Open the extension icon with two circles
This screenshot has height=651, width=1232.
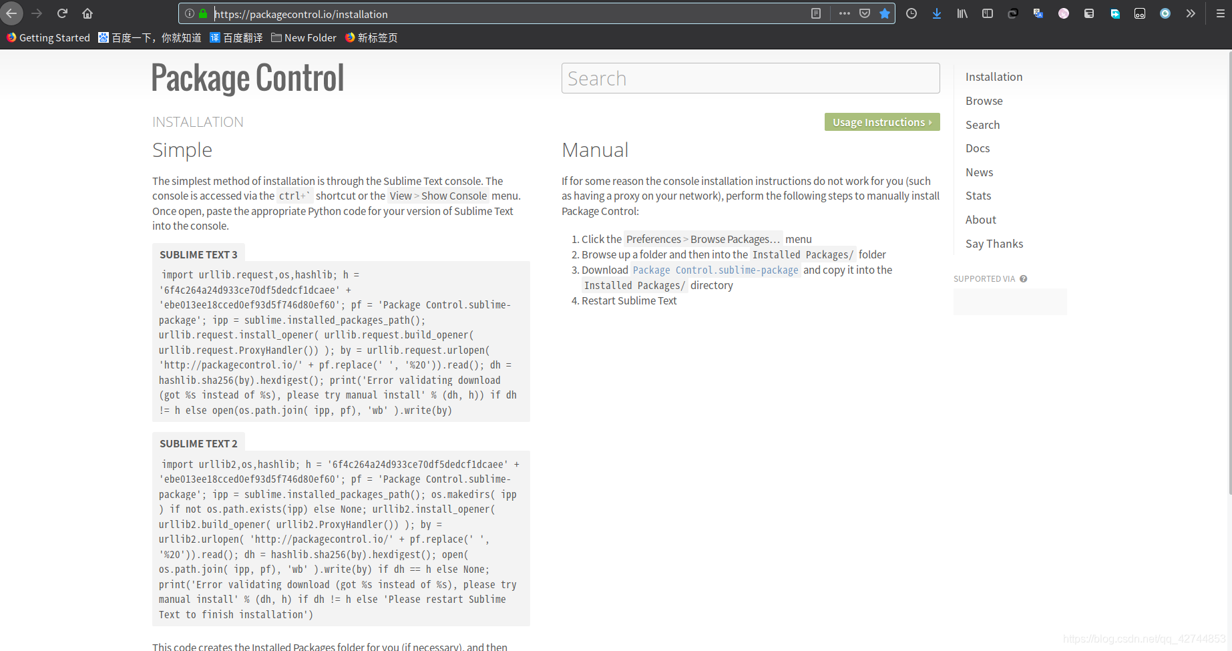tap(1140, 13)
